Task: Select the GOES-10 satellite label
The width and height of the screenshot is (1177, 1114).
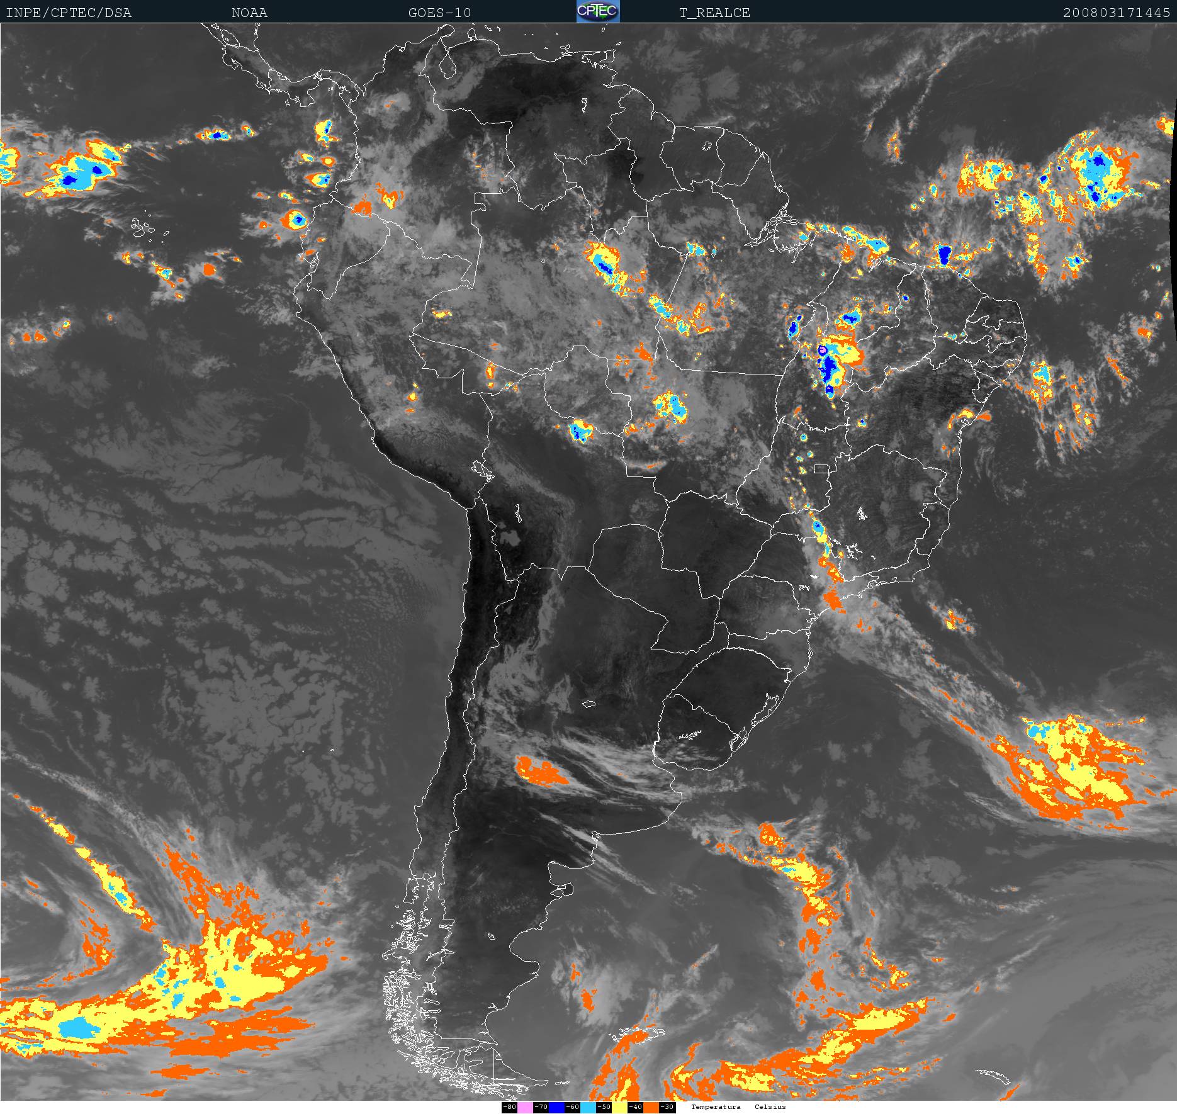Action: click(439, 13)
